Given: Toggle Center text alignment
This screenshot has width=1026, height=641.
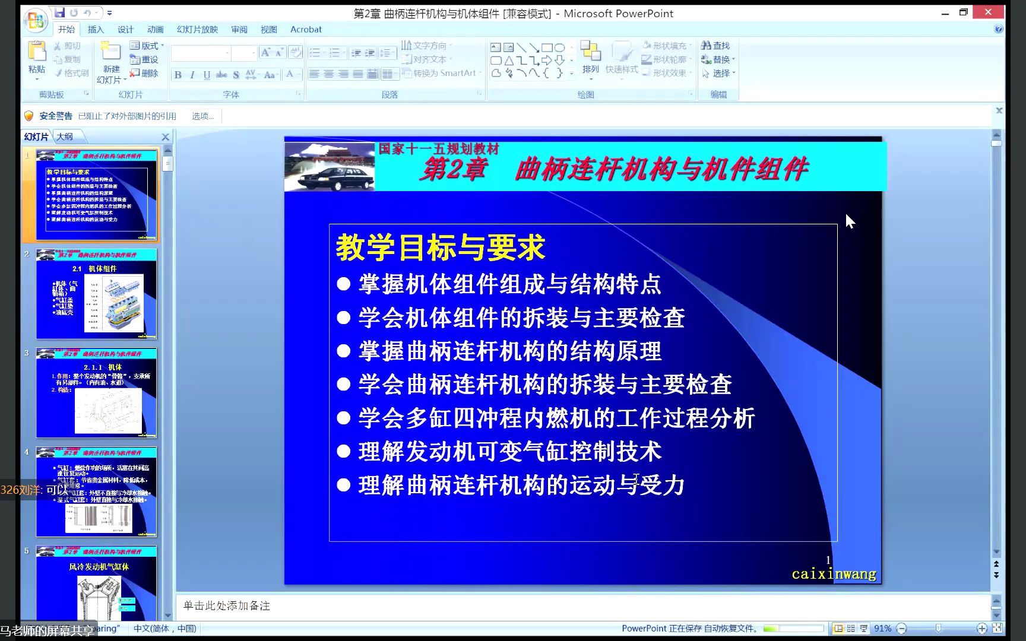Looking at the screenshot, I should pos(328,74).
